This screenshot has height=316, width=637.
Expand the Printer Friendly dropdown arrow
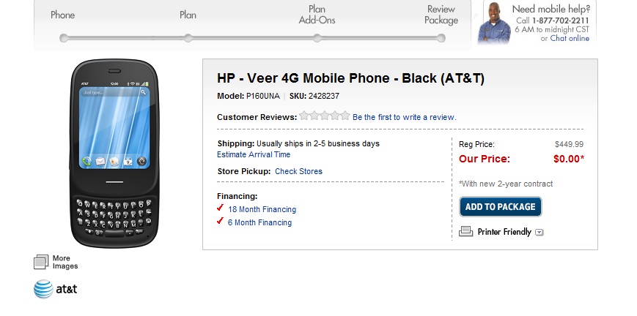540,233
